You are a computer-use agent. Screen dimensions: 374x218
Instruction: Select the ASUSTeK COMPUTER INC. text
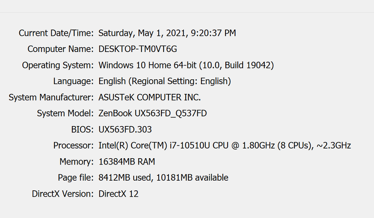150,98
